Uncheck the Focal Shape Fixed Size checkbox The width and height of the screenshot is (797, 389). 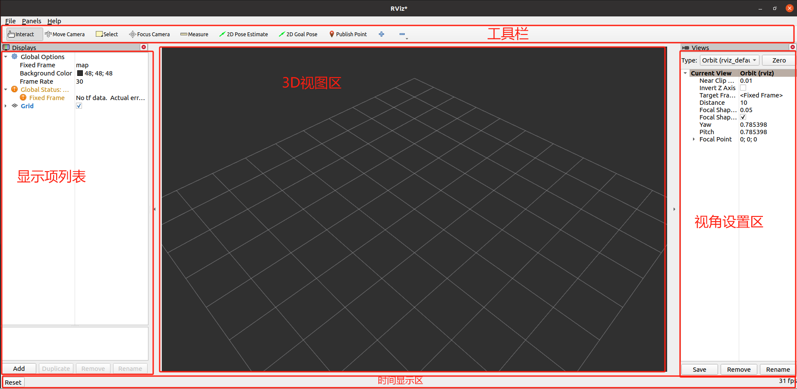point(743,117)
